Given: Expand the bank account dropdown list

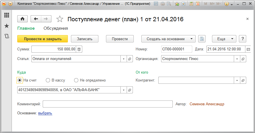Looking at the screenshot, I should pos(124,90).
